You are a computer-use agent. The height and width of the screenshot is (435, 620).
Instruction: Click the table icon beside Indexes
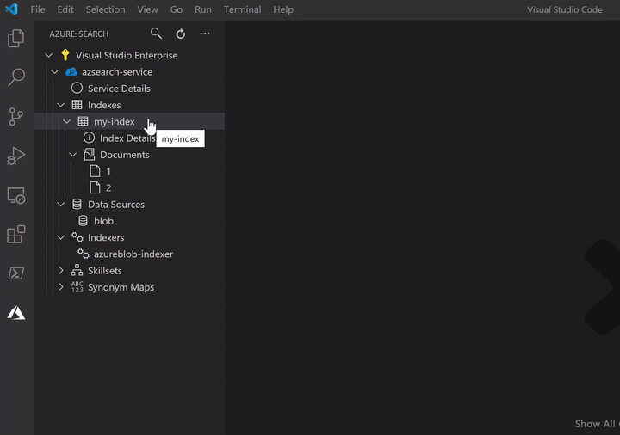[77, 105]
